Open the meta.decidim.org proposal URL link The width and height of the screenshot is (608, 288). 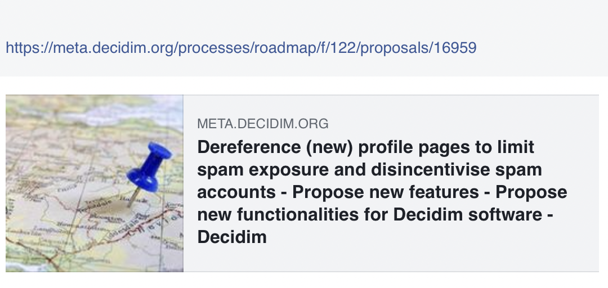point(241,48)
